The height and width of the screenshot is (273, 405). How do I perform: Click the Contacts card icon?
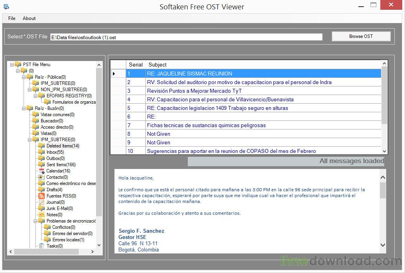[x=42, y=177]
